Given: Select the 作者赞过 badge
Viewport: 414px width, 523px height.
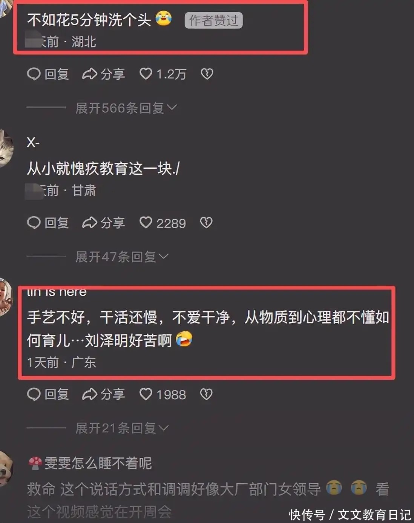Looking at the screenshot, I should click(x=213, y=20).
